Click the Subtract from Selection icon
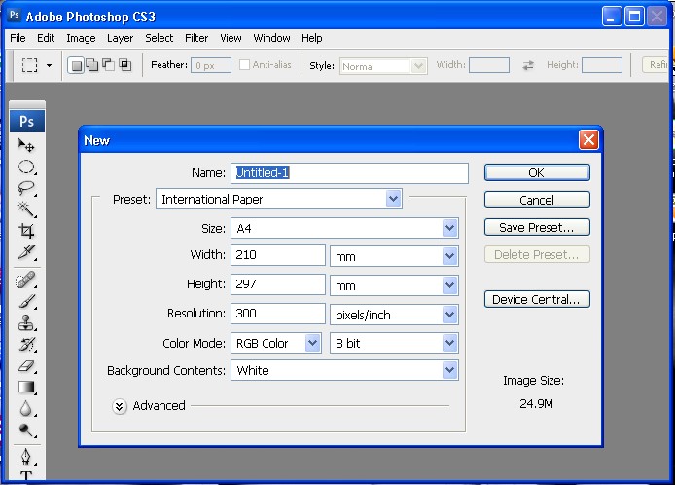 point(108,65)
